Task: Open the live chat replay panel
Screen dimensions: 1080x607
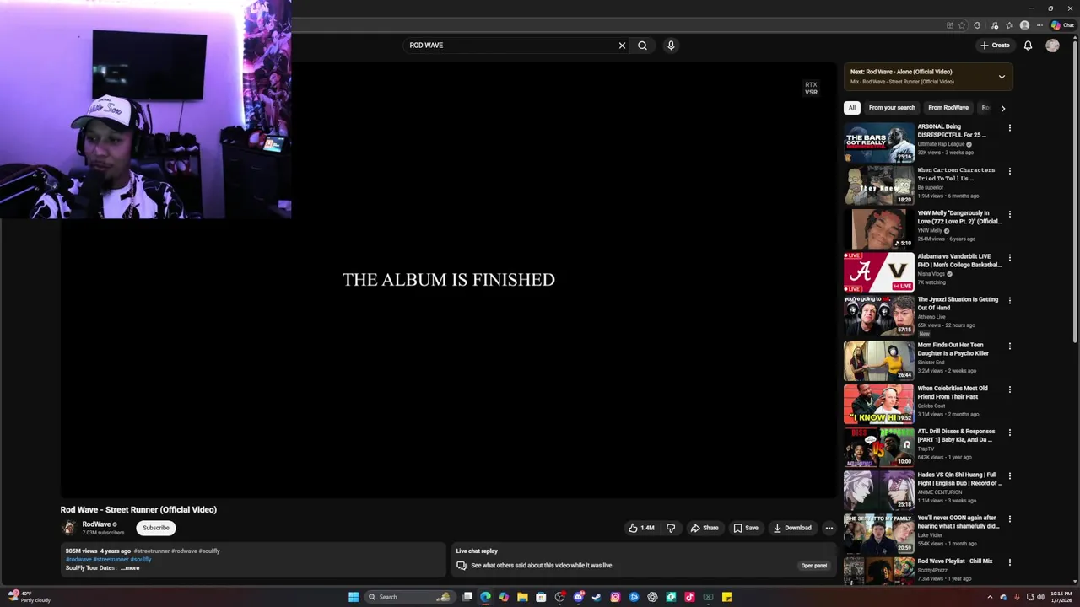Action: 813,566
